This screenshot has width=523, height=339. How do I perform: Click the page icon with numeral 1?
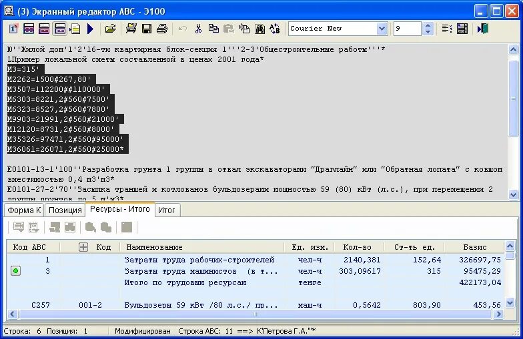[x=13, y=29]
